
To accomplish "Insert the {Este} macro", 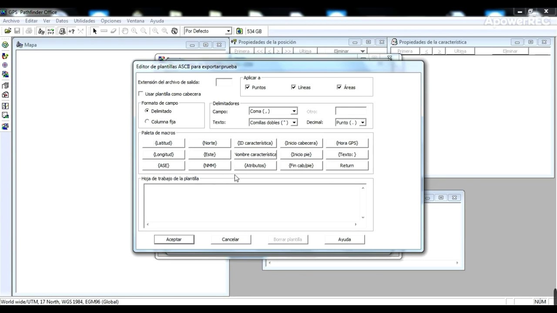I will click(210, 154).
